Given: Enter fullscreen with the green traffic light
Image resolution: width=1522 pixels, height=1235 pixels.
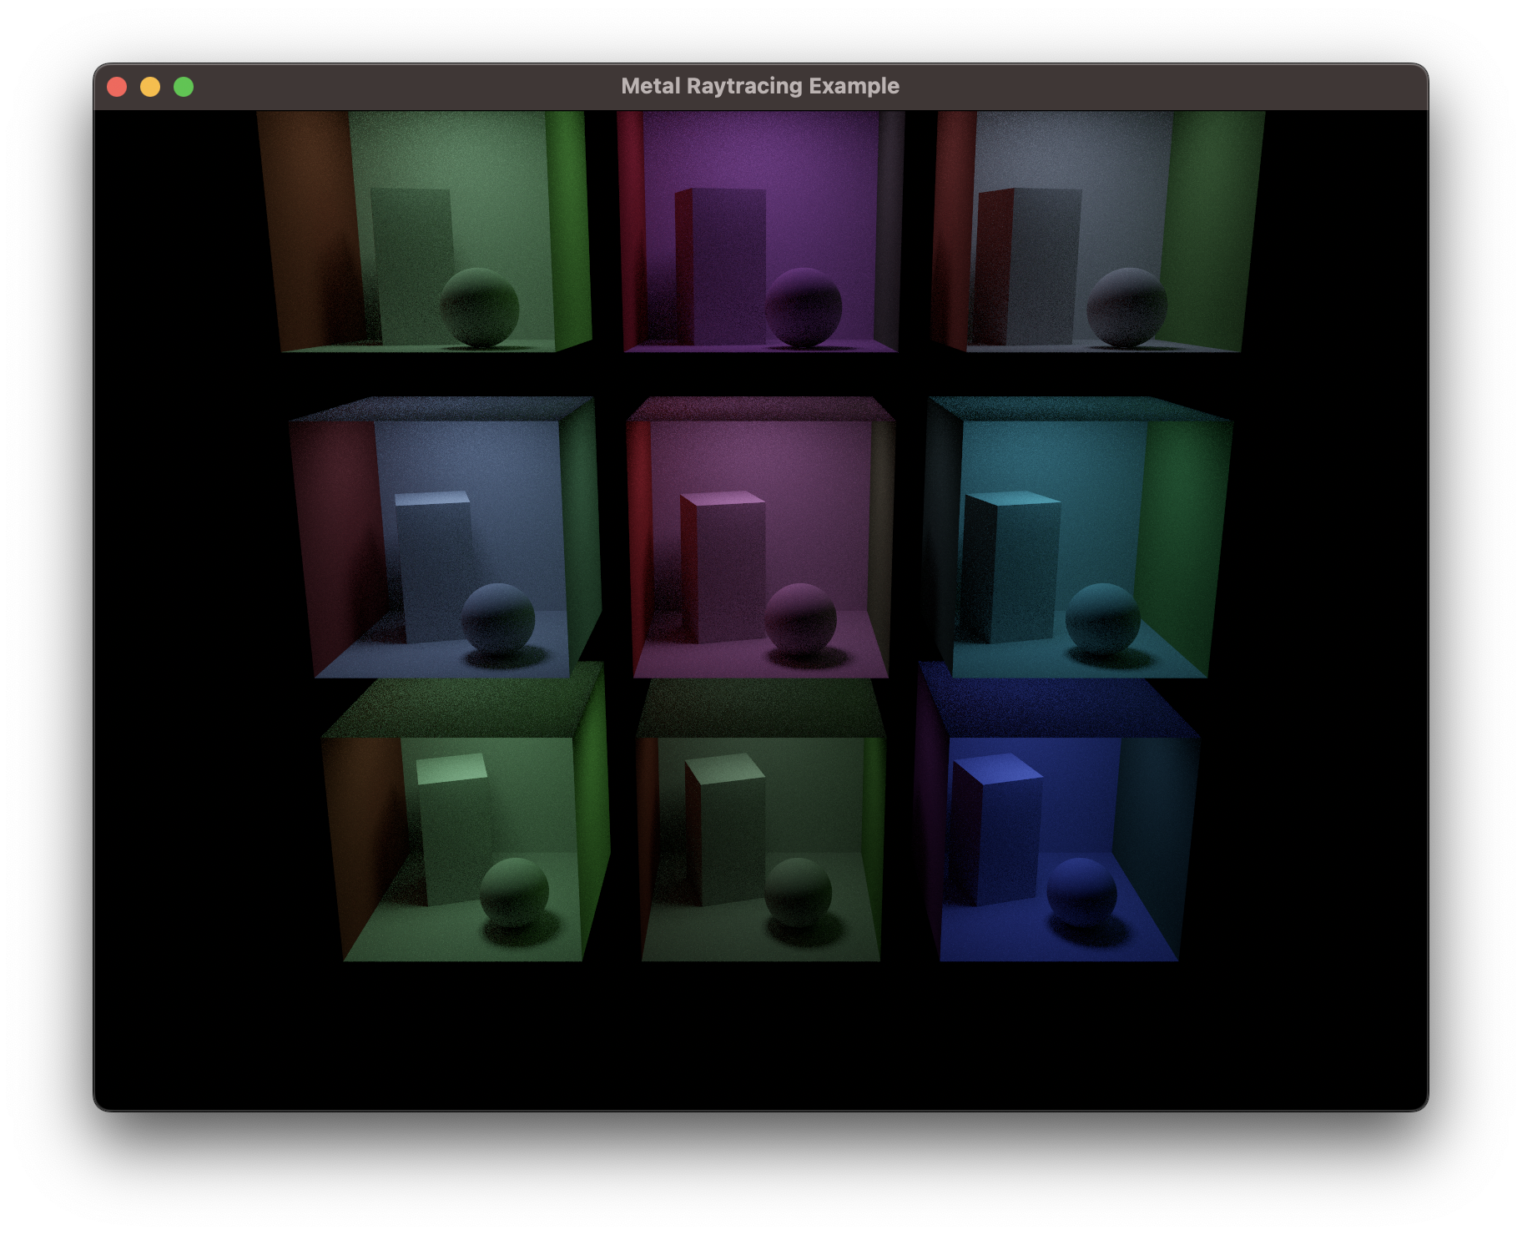Looking at the screenshot, I should [x=183, y=85].
